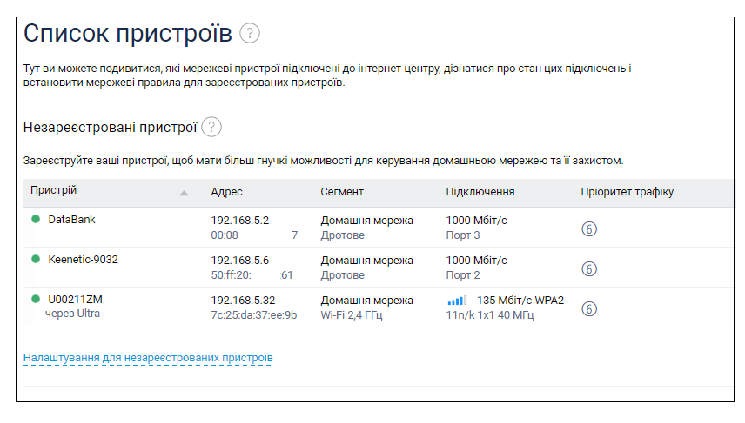Sort table by Адрес column
The image size is (745, 423).
click(x=226, y=192)
